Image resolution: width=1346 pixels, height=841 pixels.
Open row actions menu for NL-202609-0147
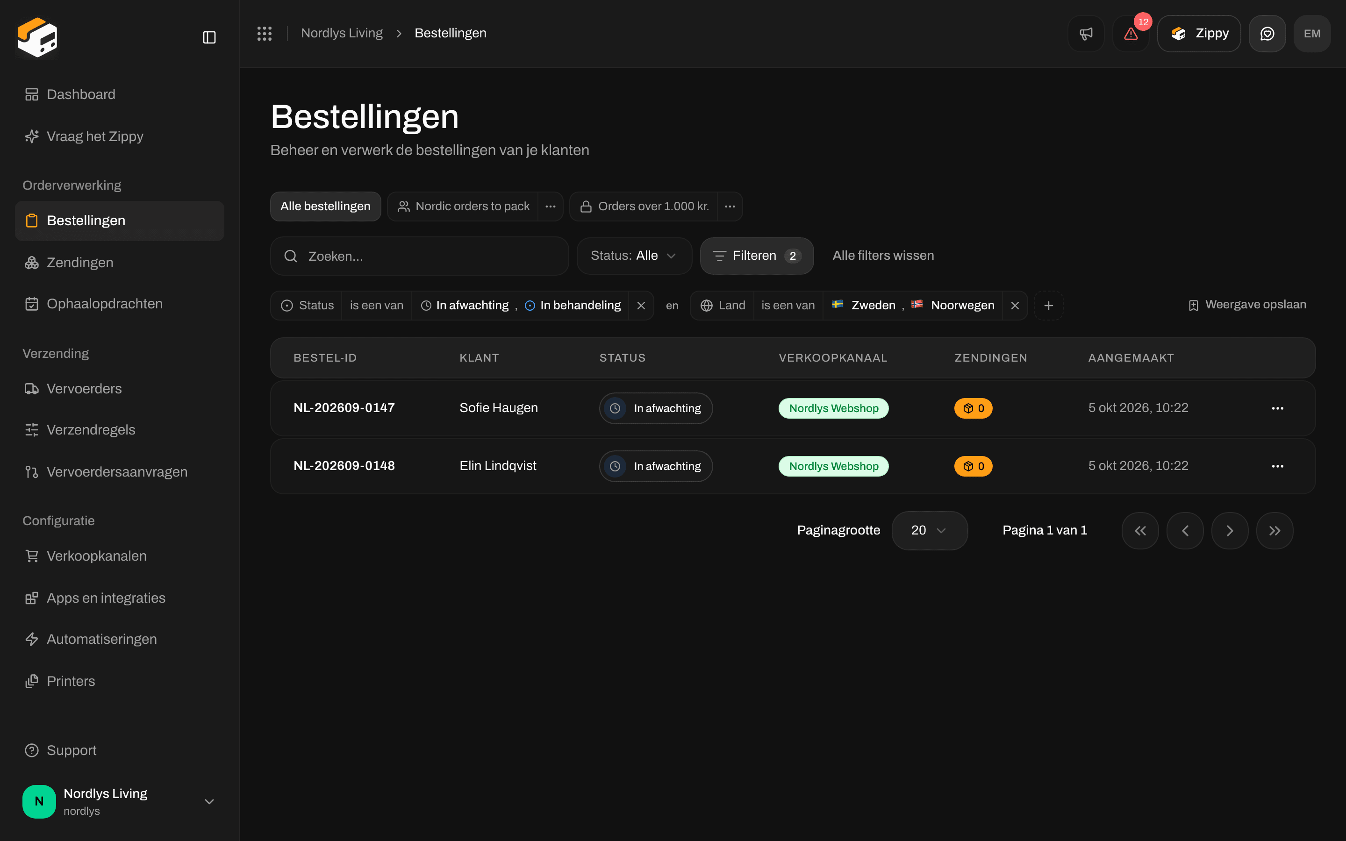1278,408
